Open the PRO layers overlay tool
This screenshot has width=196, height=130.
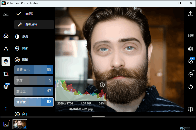click(6, 86)
